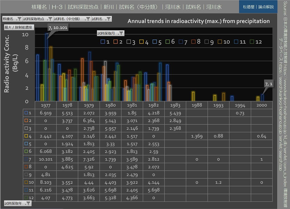Open the 試料採取地点 filter dropdown
The width and height of the screenshot is (290, 209).
[x=38, y=19]
